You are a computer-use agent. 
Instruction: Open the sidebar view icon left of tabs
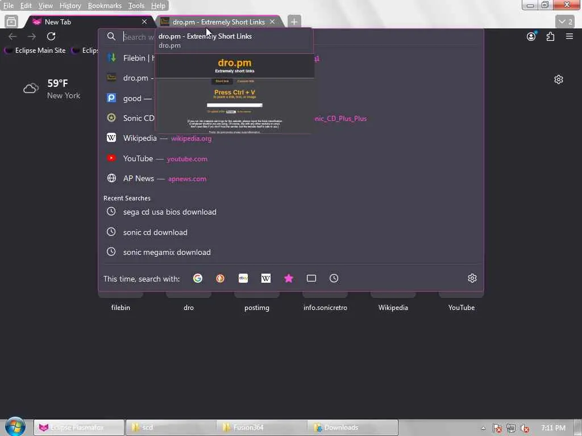[x=11, y=22]
